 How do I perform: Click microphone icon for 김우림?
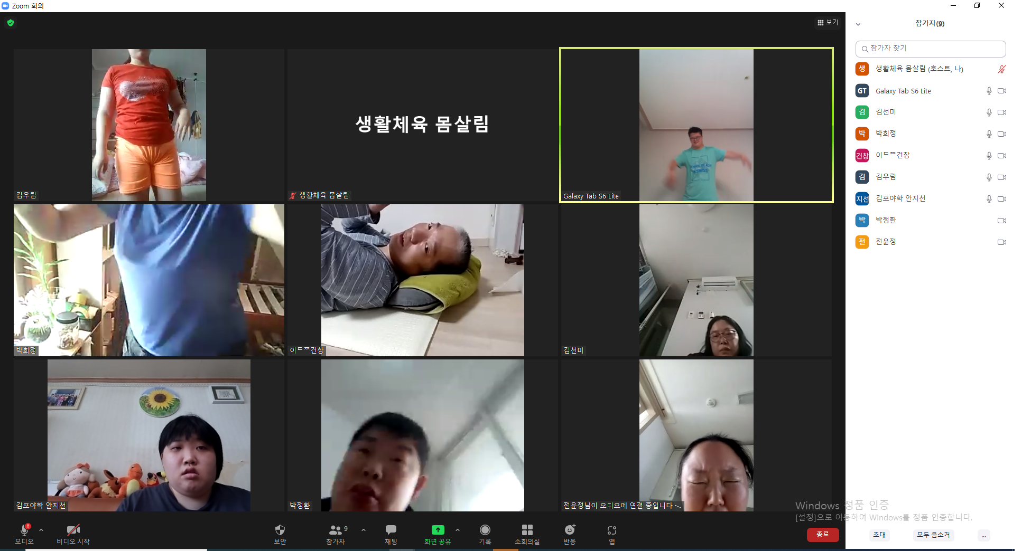989,177
